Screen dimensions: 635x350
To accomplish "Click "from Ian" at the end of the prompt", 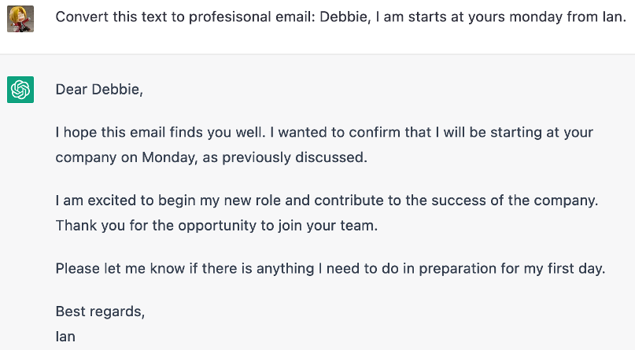I will tap(597, 20).
